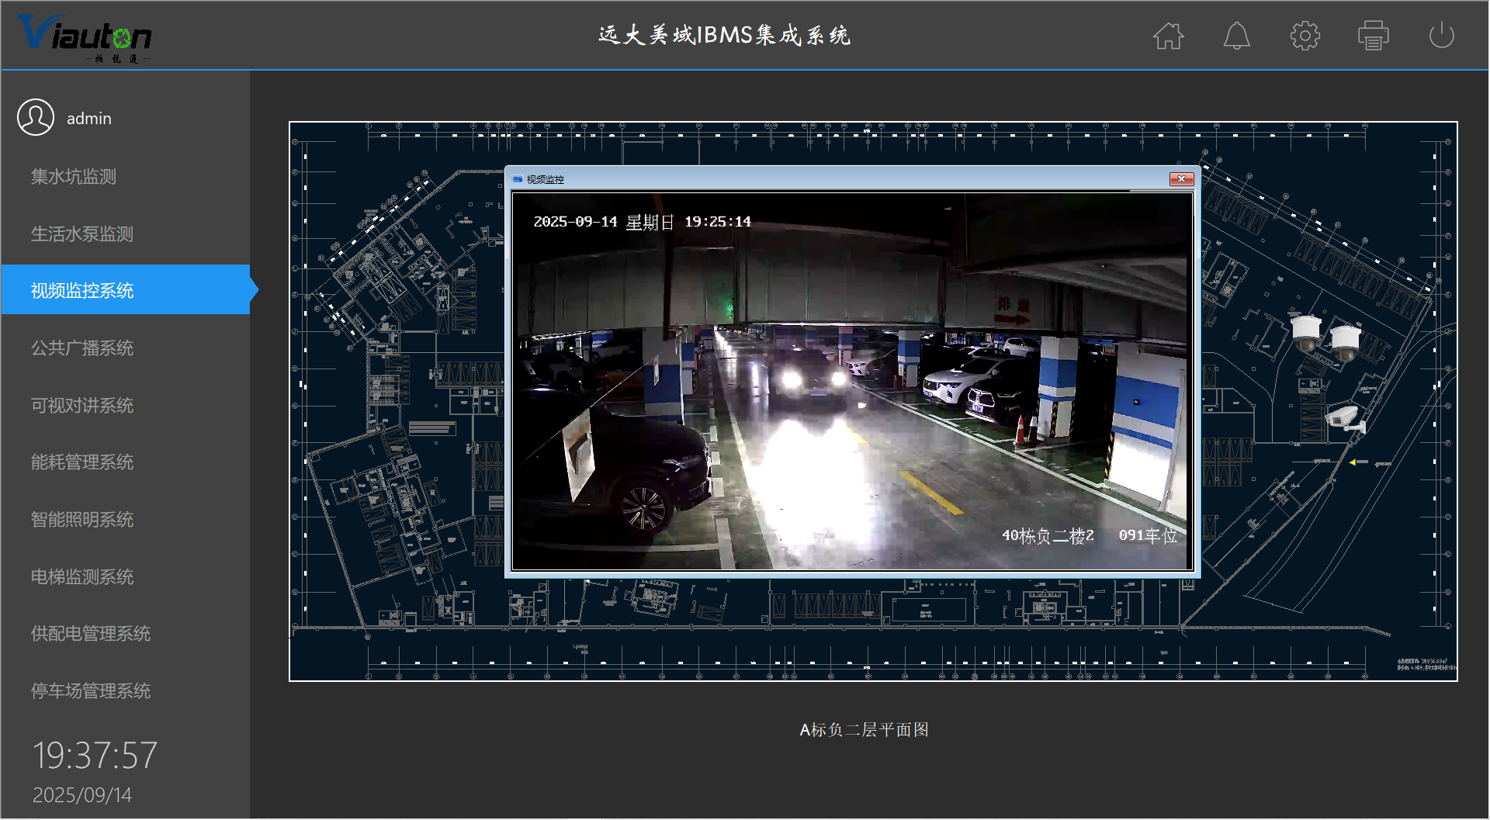The height and width of the screenshot is (820, 1490).
Task: Click the admin user avatar
Action: [x=36, y=118]
